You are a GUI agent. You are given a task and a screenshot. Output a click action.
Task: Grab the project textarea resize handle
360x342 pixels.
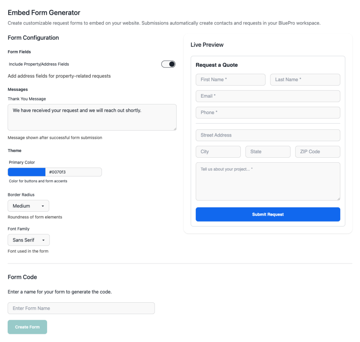click(x=339, y=199)
